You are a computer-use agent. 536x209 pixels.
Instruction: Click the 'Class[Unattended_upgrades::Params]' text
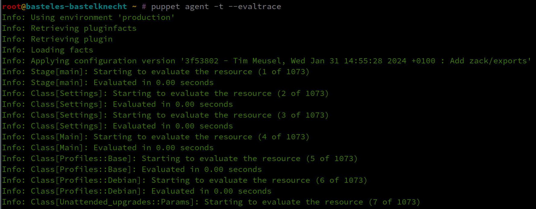[113, 202]
